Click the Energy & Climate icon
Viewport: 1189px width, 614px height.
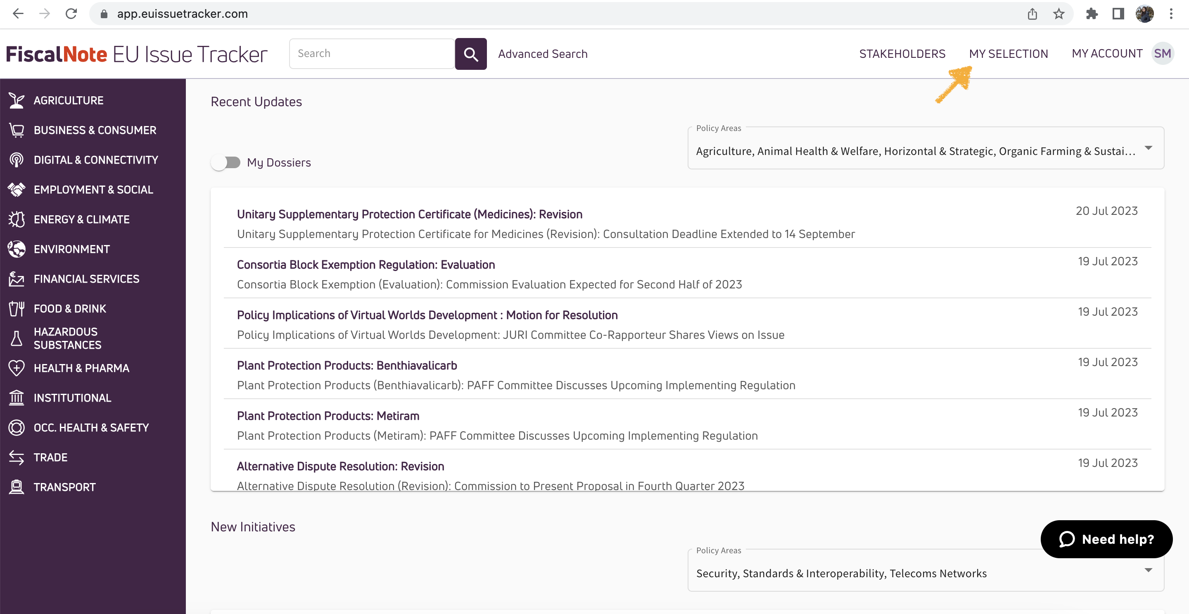[17, 219]
